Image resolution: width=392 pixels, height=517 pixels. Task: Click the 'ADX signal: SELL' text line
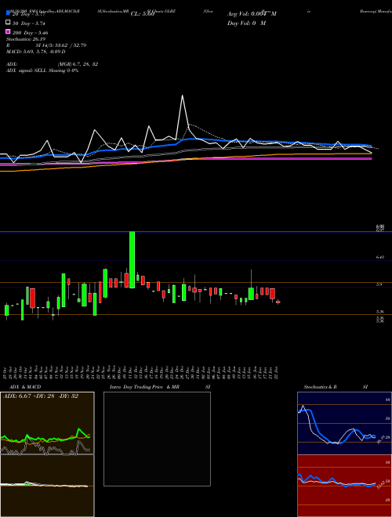click(42, 70)
